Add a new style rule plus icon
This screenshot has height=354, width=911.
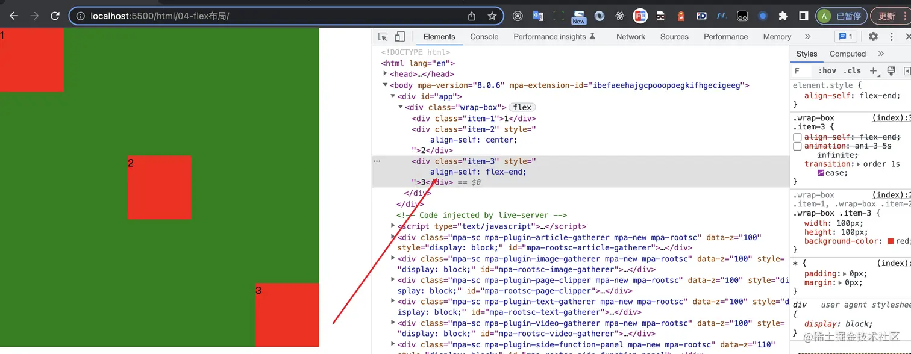pyautogui.click(x=874, y=72)
